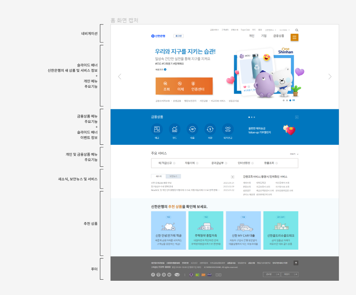356x295 pixels.
Task: Click 공과금납부 service link
Action: pyautogui.click(x=219, y=163)
